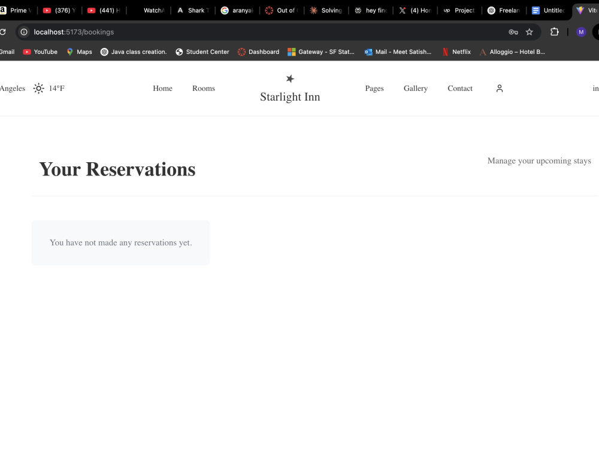Open the Gmail bookmark
The image size is (599, 449).
pyautogui.click(x=7, y=52)
